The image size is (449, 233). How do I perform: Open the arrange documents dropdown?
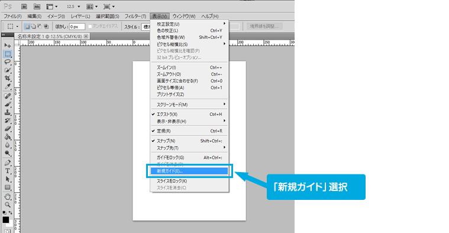click(x=92, y=7)
